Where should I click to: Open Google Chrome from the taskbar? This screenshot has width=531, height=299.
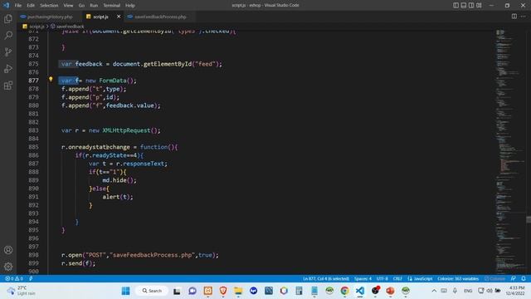pos(345,291)
